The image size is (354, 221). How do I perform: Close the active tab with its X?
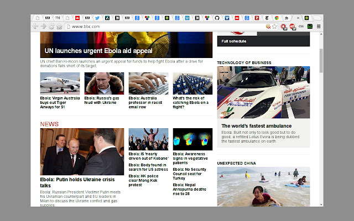pyautogui.click(x=298, y=18)
